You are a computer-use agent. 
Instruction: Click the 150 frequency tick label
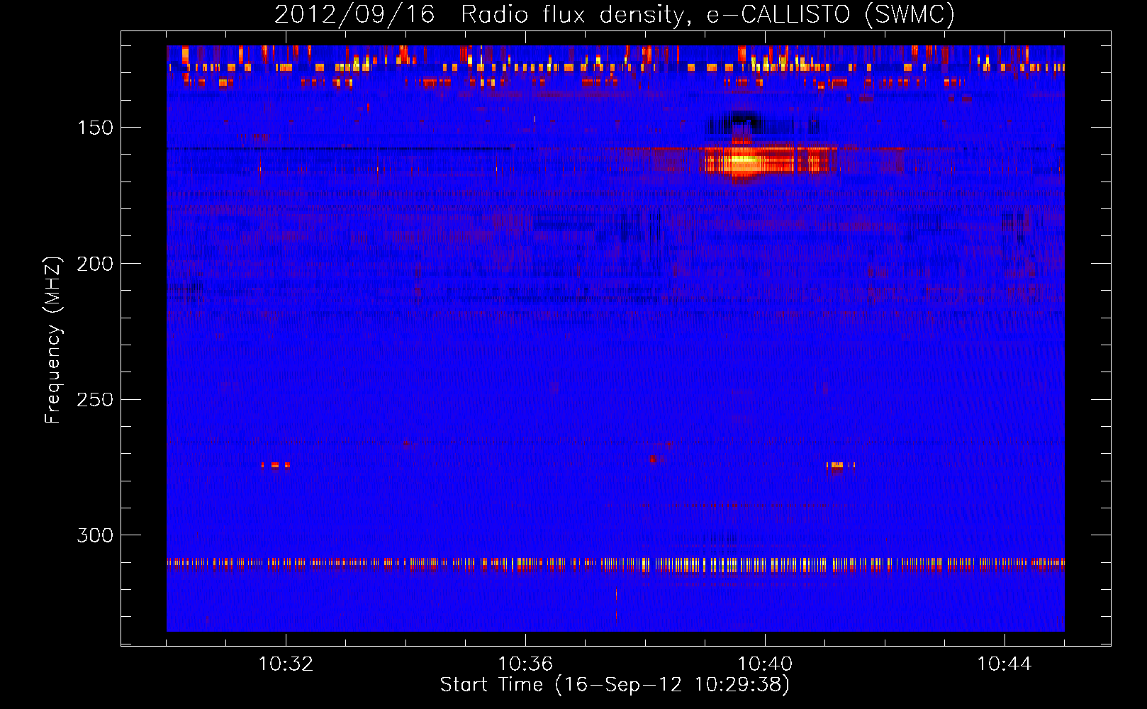(95, 128)
